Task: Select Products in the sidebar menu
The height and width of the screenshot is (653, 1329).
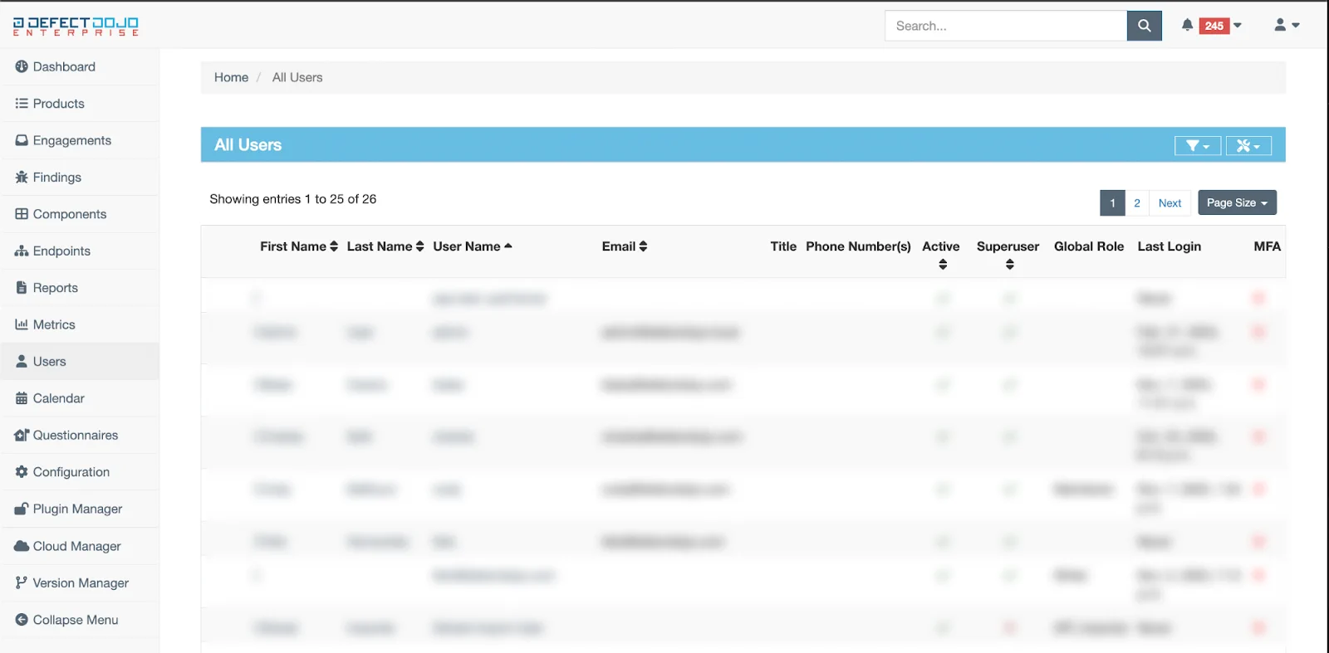Action: 58,104
